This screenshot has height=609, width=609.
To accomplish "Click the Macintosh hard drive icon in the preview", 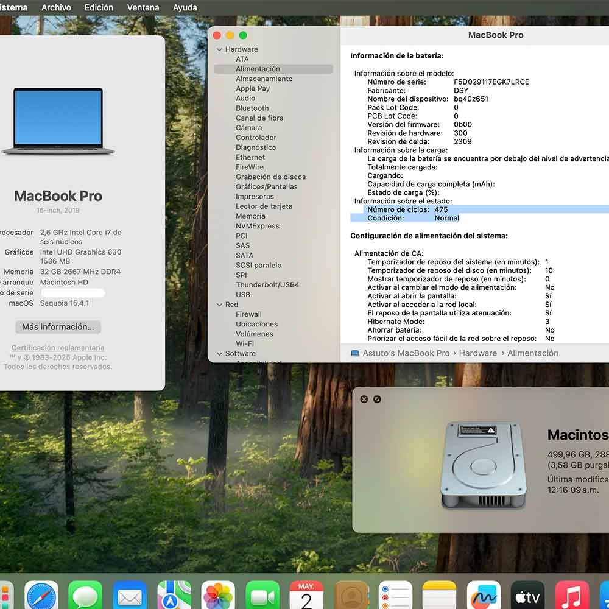I will 484,465.
